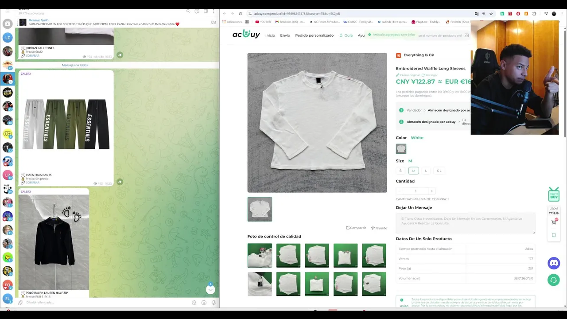
Task: Open the Enlace original link
Action: pos(408,75)
